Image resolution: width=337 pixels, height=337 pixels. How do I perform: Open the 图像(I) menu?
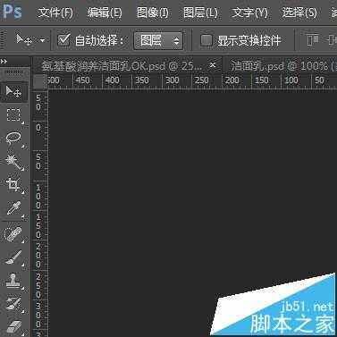pos(152,13)
